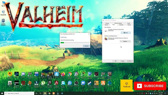Select the Sharing tab in Properties

[129, 25]
